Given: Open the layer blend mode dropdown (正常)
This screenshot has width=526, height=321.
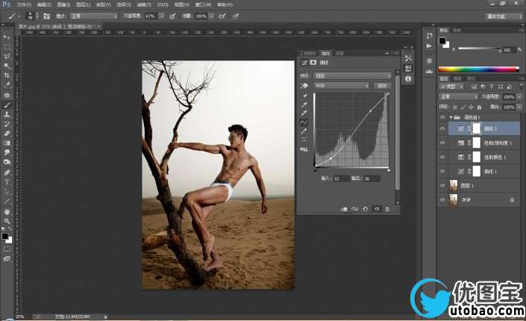Looking at the screenshot, I should click(x=458, y=97).
